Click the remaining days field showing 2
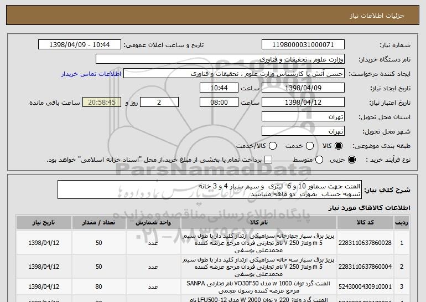The width and height of the screenshot is (426, 302). point(159,103)
